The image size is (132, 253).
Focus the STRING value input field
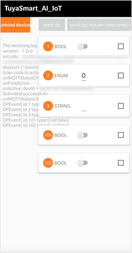[83, 108]
